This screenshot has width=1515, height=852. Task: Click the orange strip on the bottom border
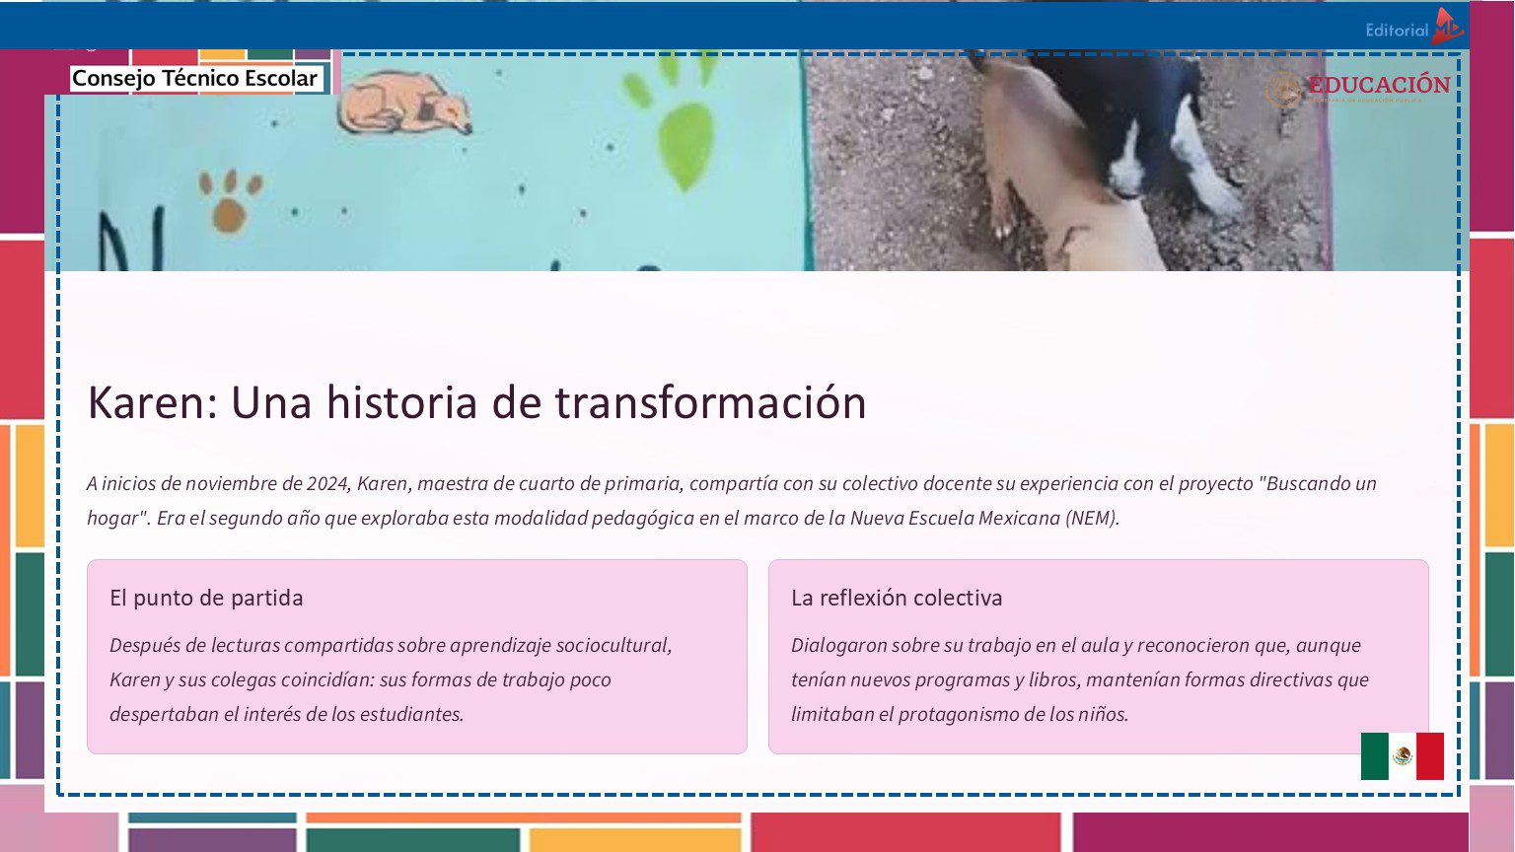point(523,817)
